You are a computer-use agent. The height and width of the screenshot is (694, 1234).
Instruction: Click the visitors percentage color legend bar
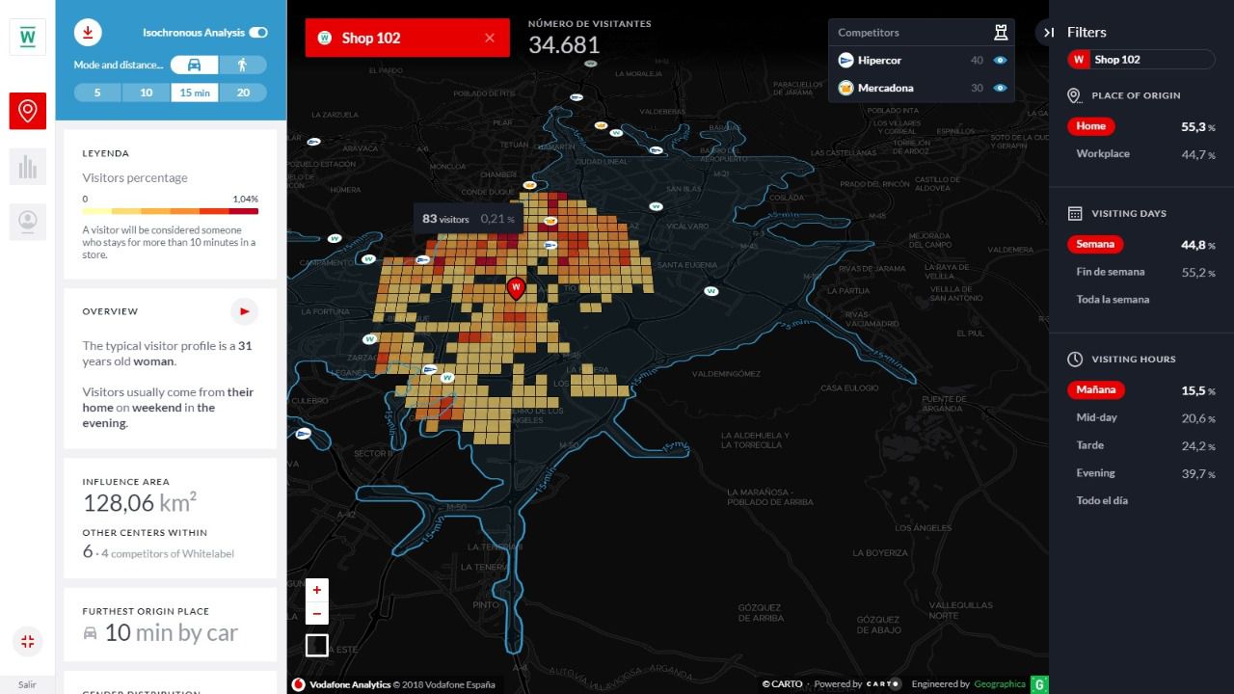click(171, 210)
